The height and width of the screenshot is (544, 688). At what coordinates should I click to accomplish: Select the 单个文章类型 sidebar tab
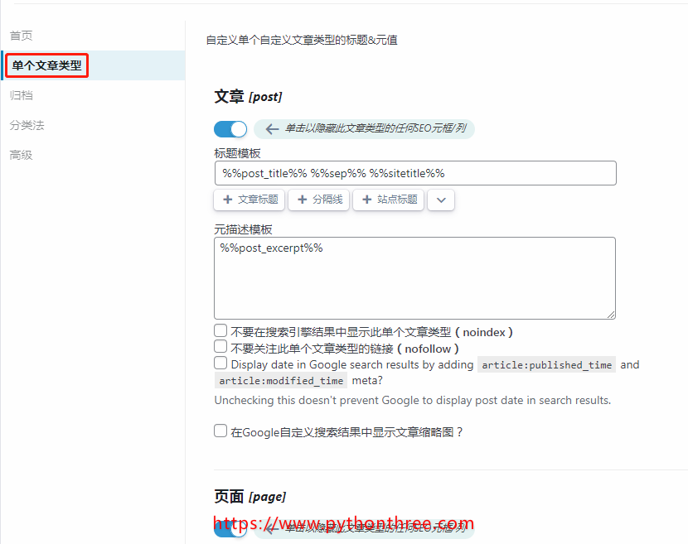point(46,65)
